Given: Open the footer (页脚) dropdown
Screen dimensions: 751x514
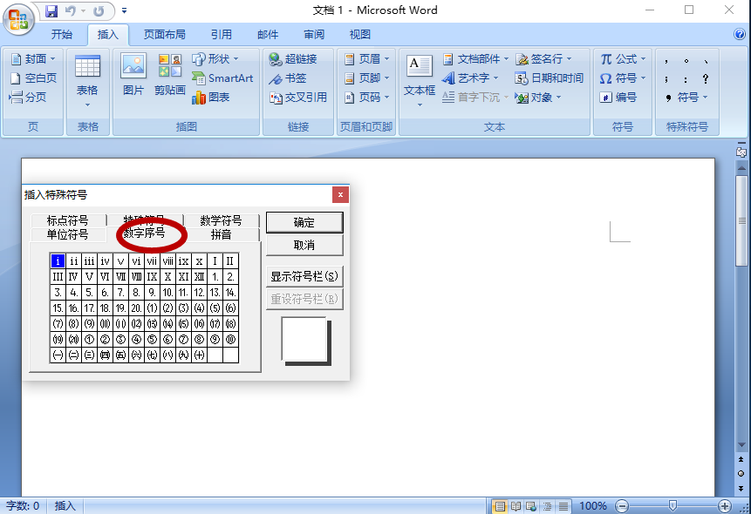Looking at the screenshot, I should tap(367, 78).
